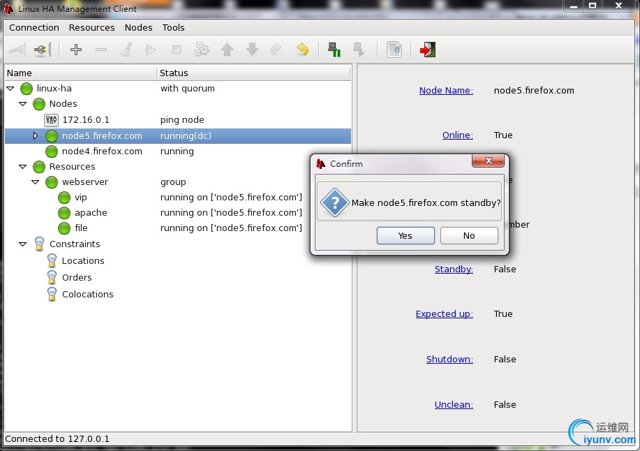Click the ping node icon for 172.16.0.1
Image resolution: width=640 pixels, height=451 pixels.
(x=51, y=120)
